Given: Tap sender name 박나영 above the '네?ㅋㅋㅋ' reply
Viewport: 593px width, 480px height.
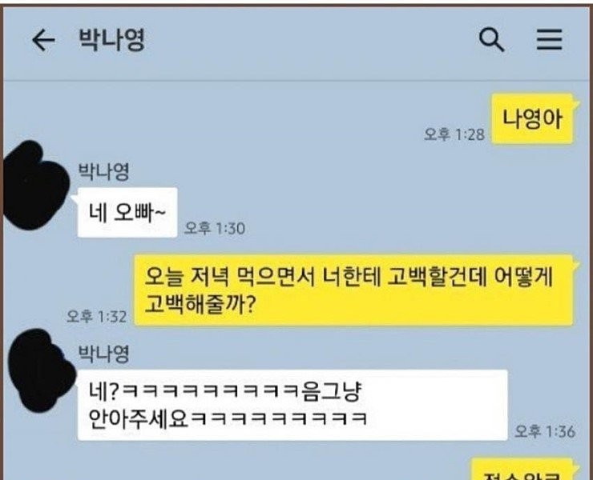Looking at the screenshot, I should [103, 354].
